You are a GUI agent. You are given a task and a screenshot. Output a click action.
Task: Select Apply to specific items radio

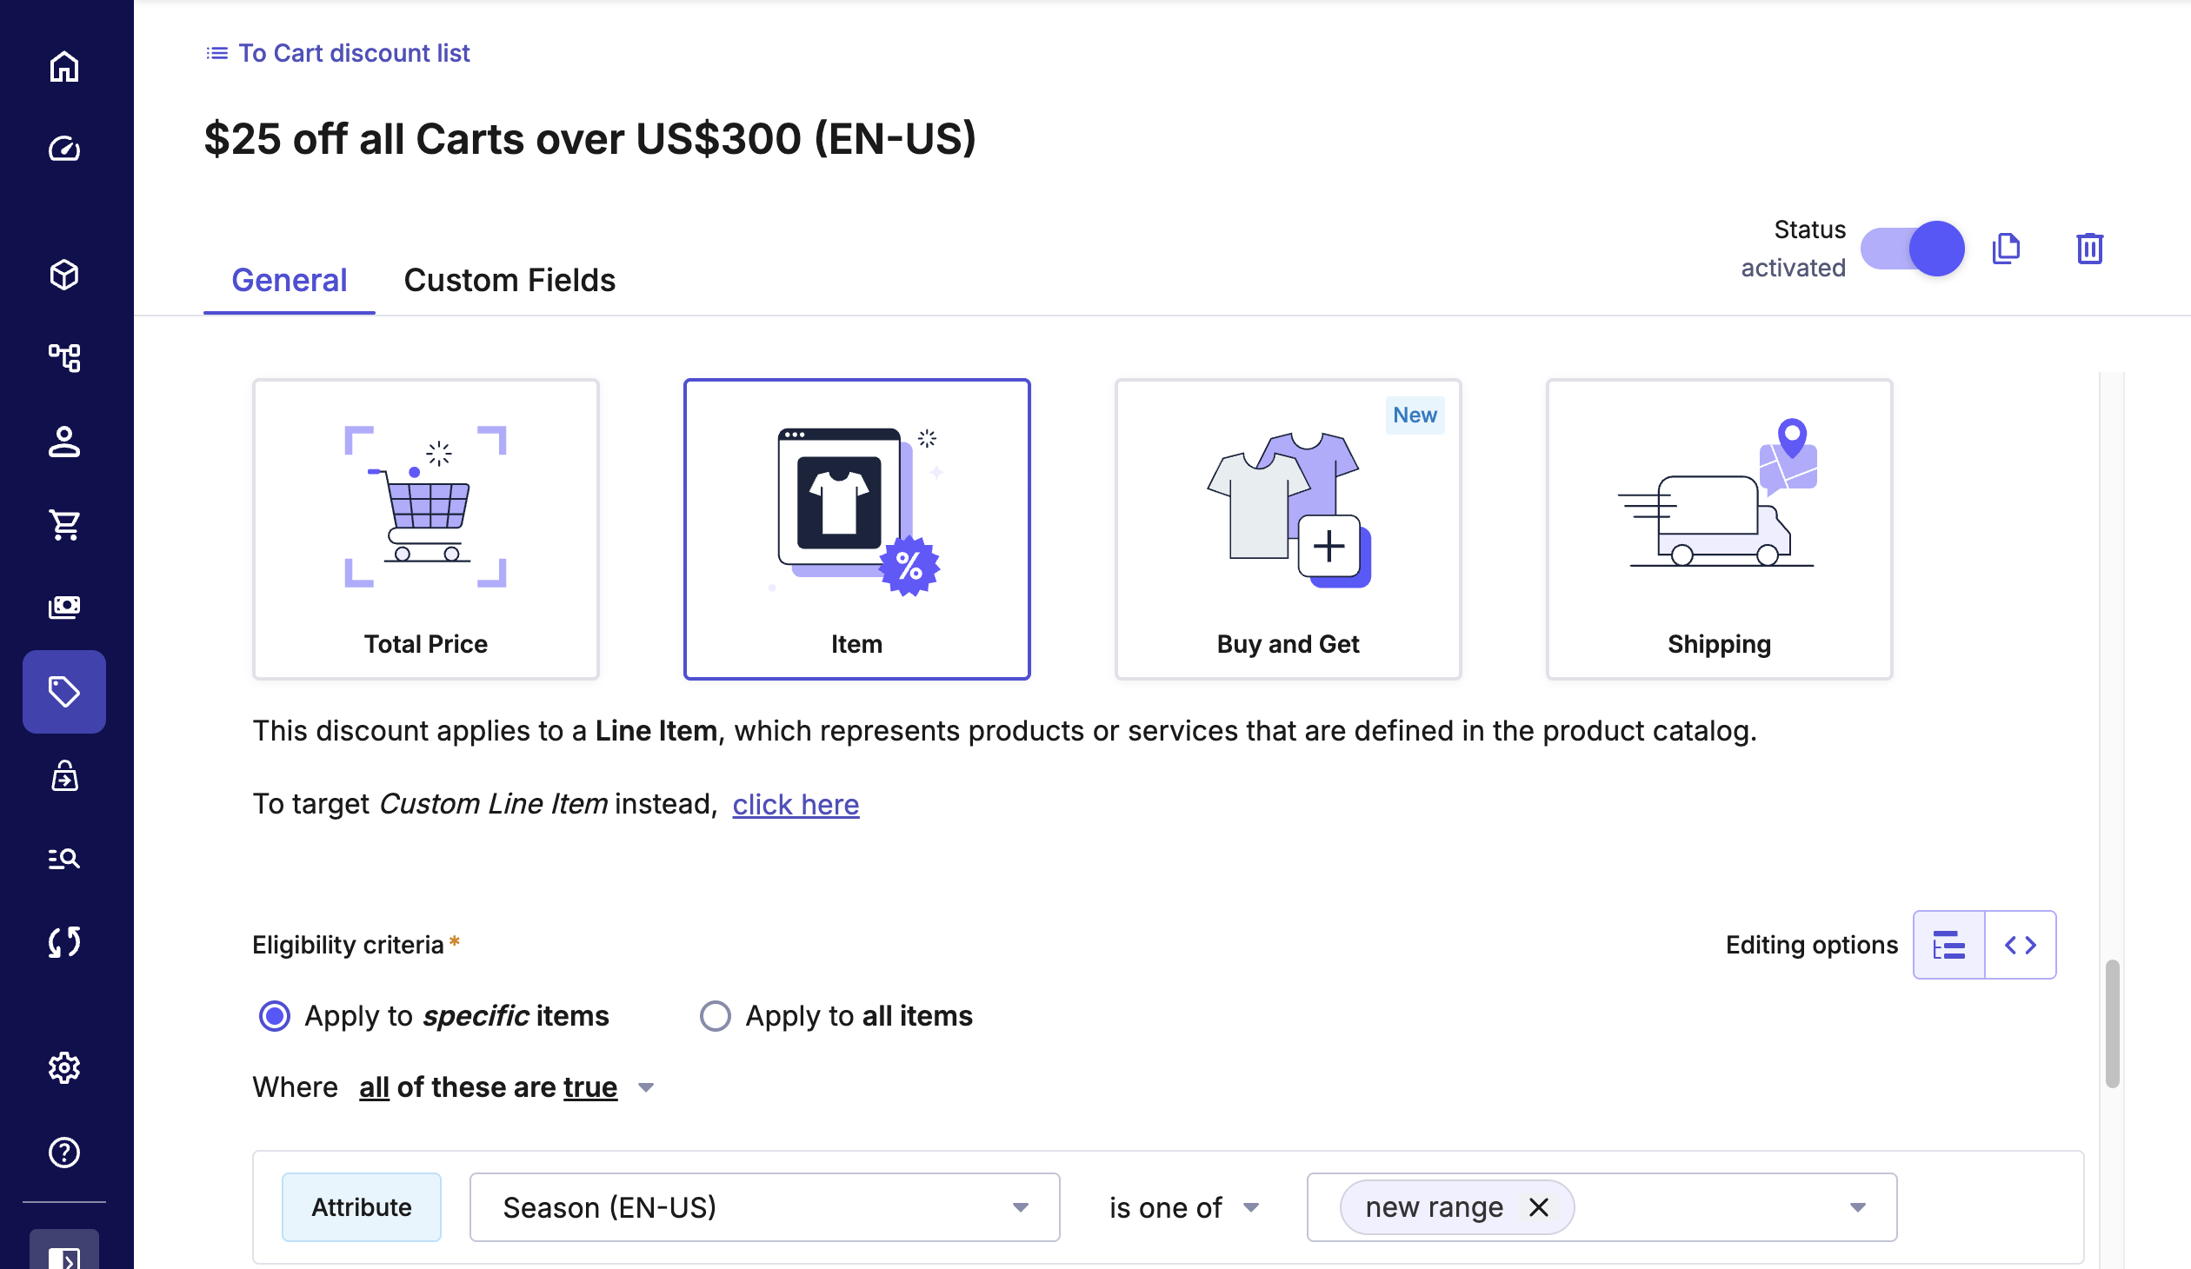click(x=275, y=1016)
